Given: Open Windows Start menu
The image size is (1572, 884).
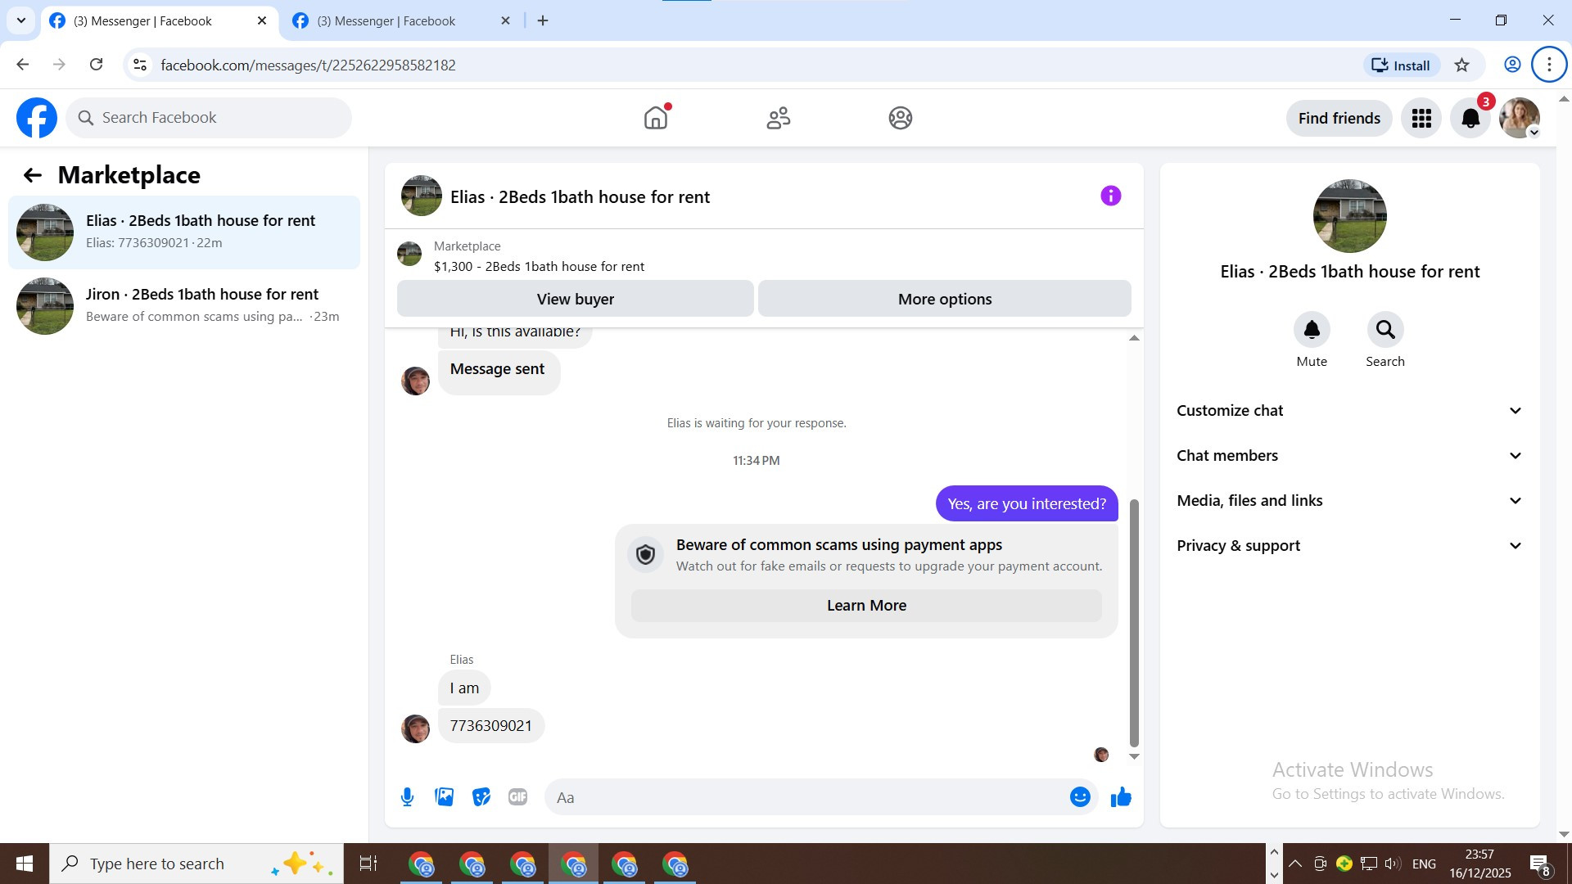Looking at the screenshot, I should [x=25, y=864].
